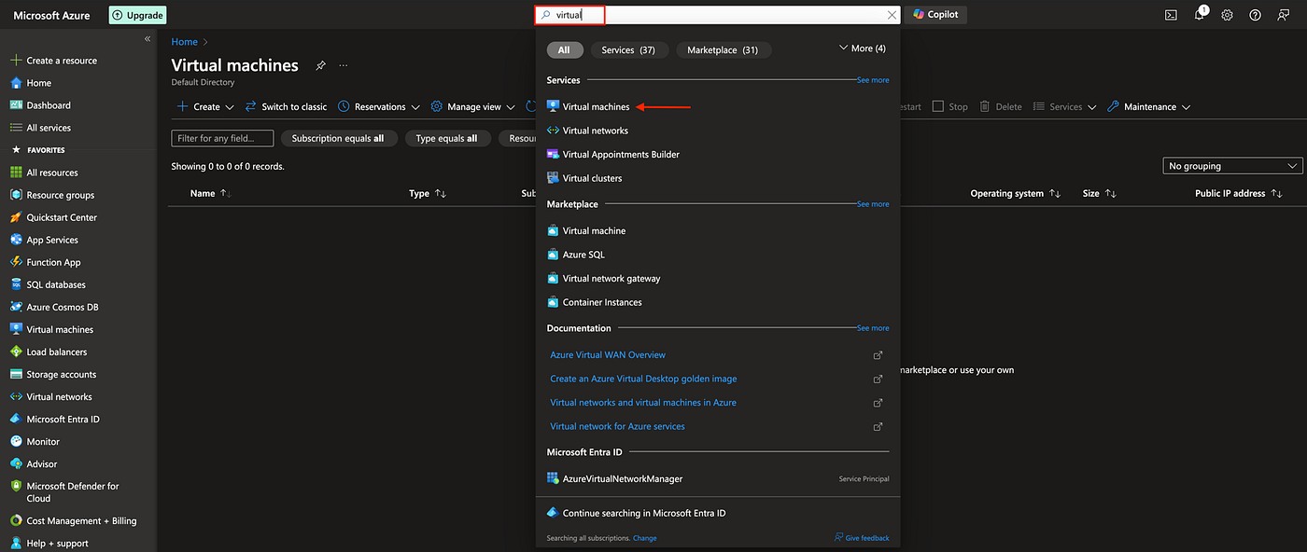Click the Upgrade button

[x=138, y=15]
